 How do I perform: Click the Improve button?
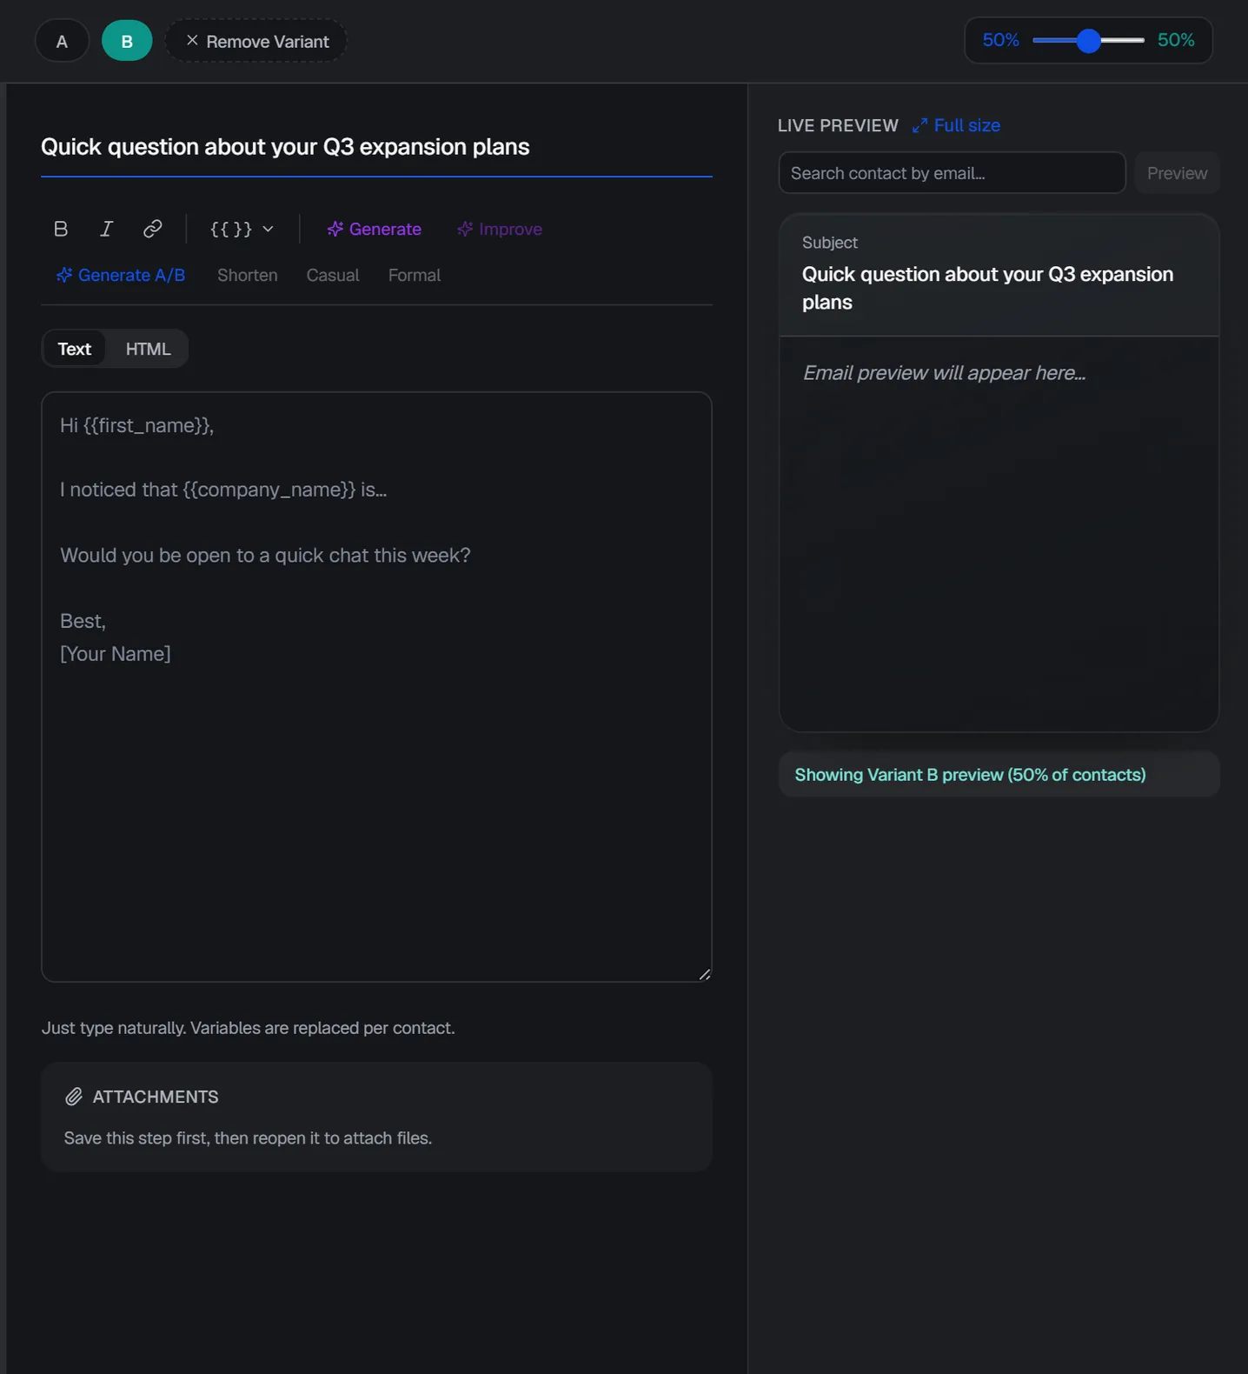(500, 229)
